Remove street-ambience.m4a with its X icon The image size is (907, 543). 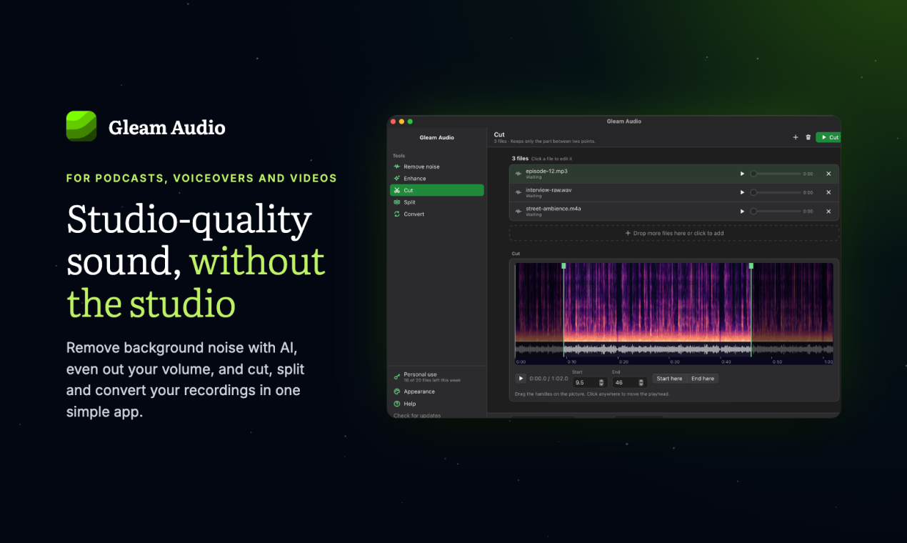(828, 211)
